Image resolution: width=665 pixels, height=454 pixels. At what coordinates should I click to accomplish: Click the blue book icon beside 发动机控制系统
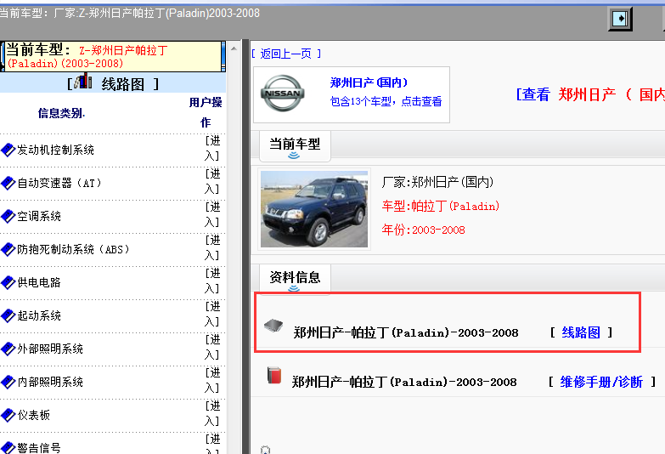[x=8, y=150]
